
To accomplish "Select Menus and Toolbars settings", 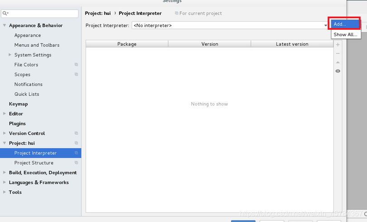I will [x=37, y=45].
